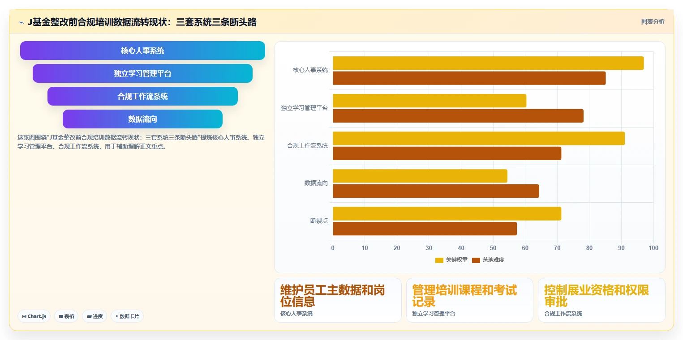Click the 关键权重 legend label text
The image size is (683, 340).
456,260
